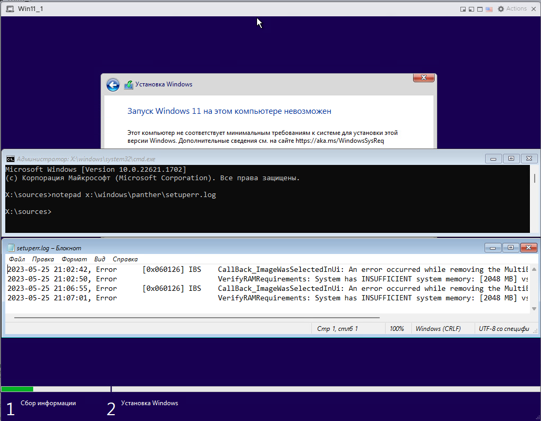Open the Вид menu in Notepad
This screenshot has width=541, height=421.
[100, 259]
